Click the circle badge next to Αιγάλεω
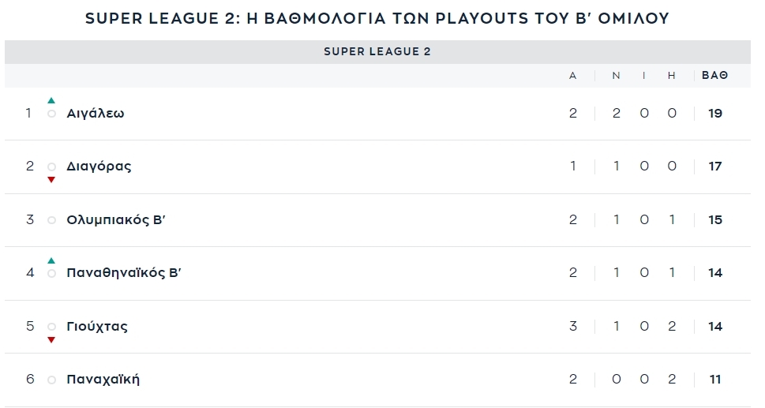The width and height of the screenshot is (765, 408). point(51,114)
